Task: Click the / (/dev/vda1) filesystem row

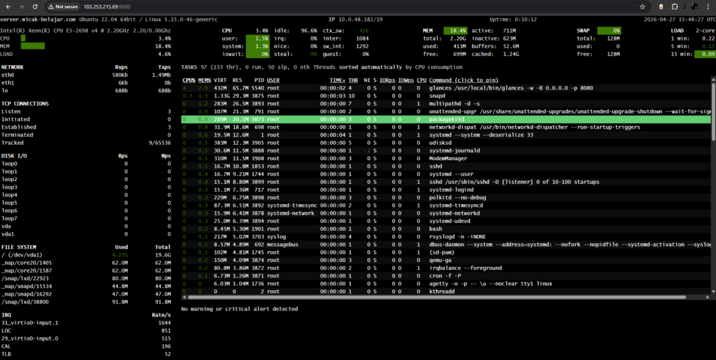Action: pos(86,255)
